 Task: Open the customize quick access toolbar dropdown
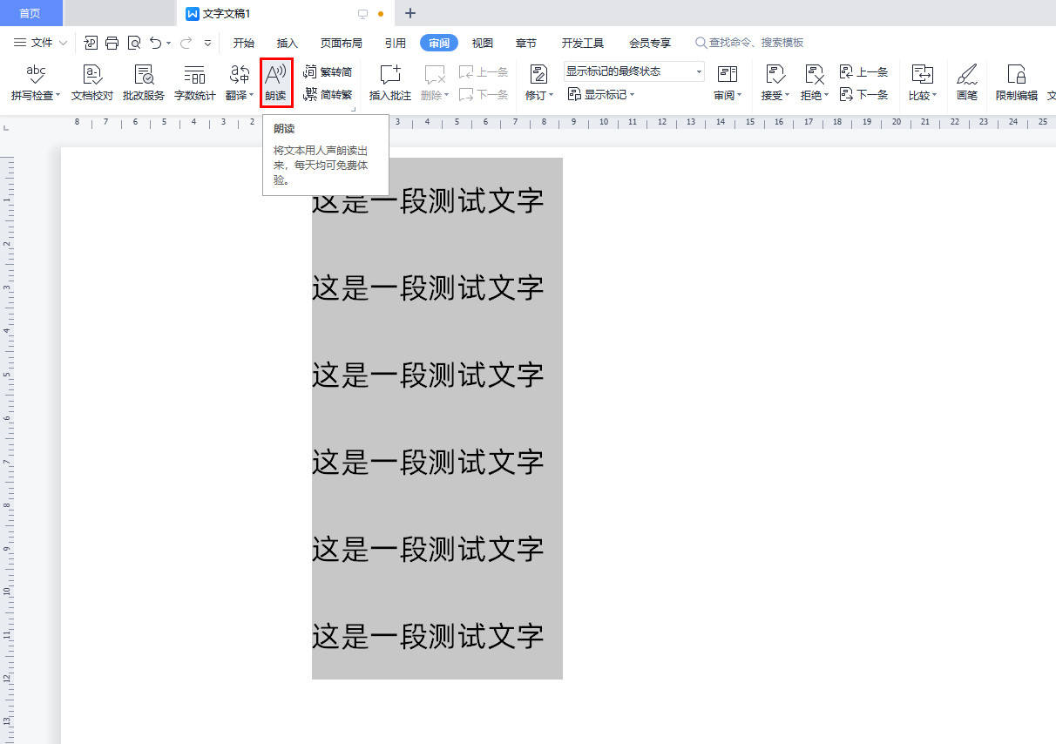click(208, 43)
